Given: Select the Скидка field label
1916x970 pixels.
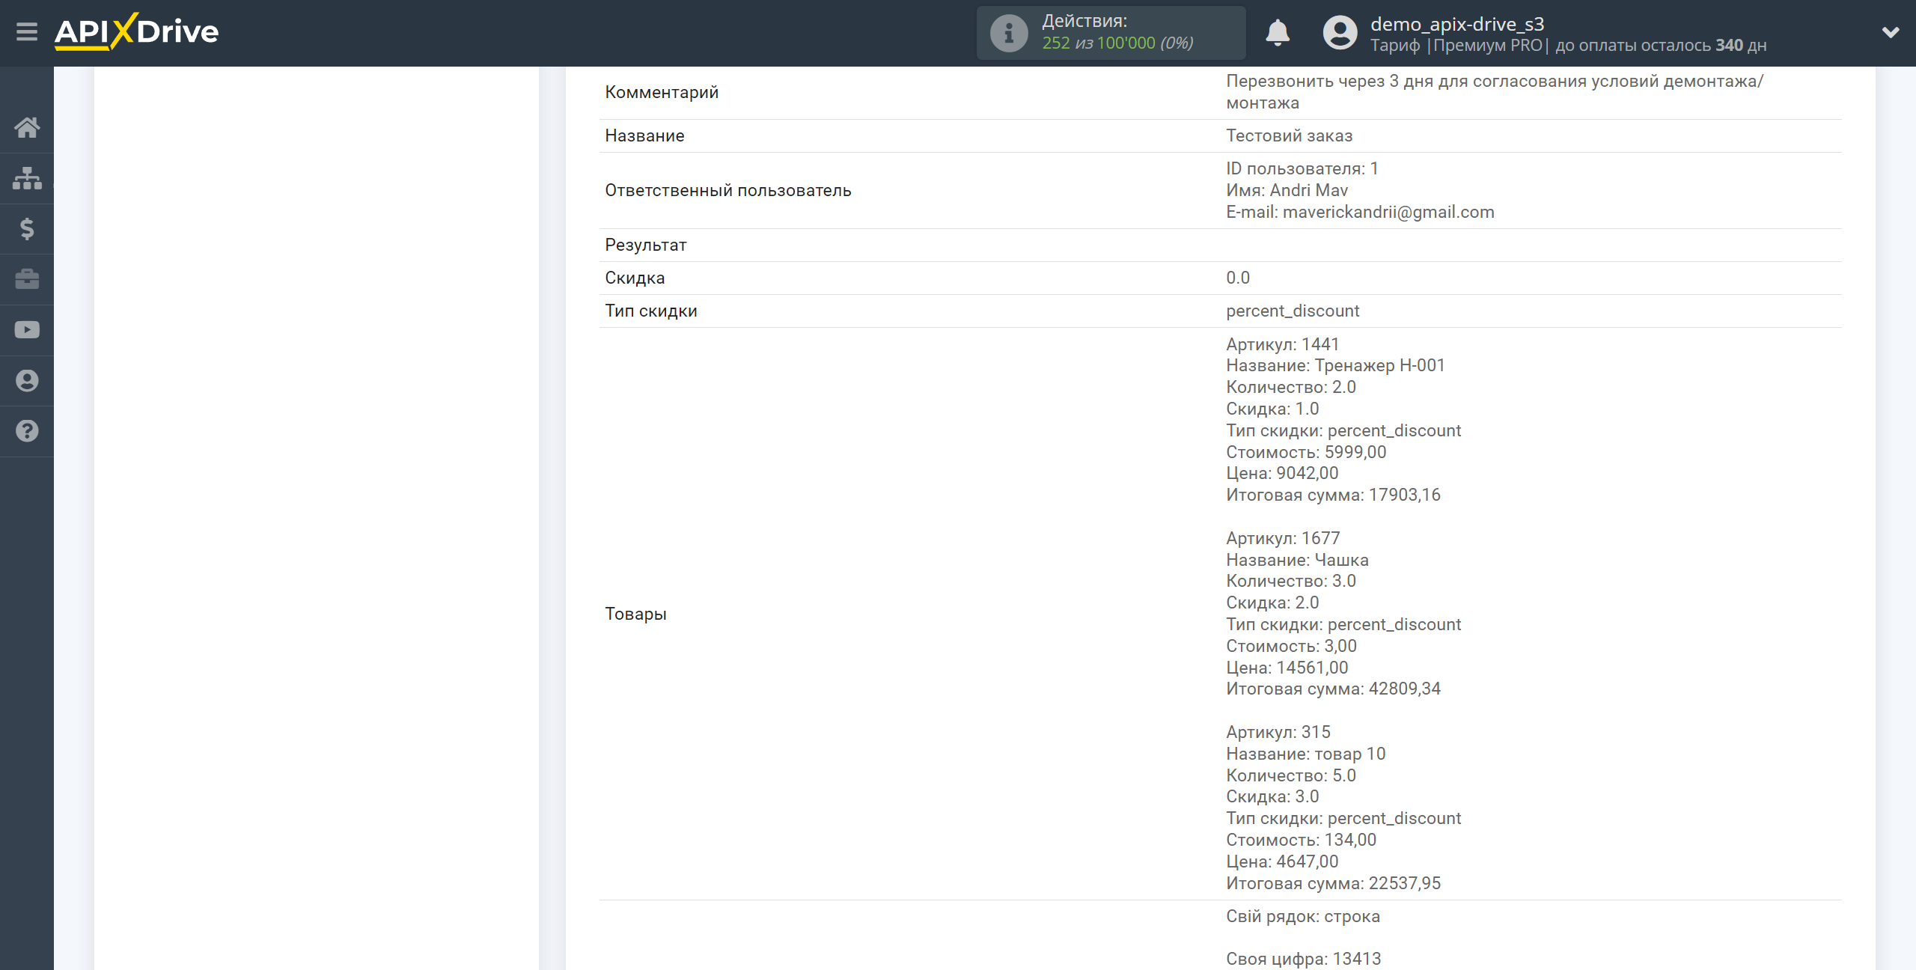Looking at the screenshot, I should point(635,278).
